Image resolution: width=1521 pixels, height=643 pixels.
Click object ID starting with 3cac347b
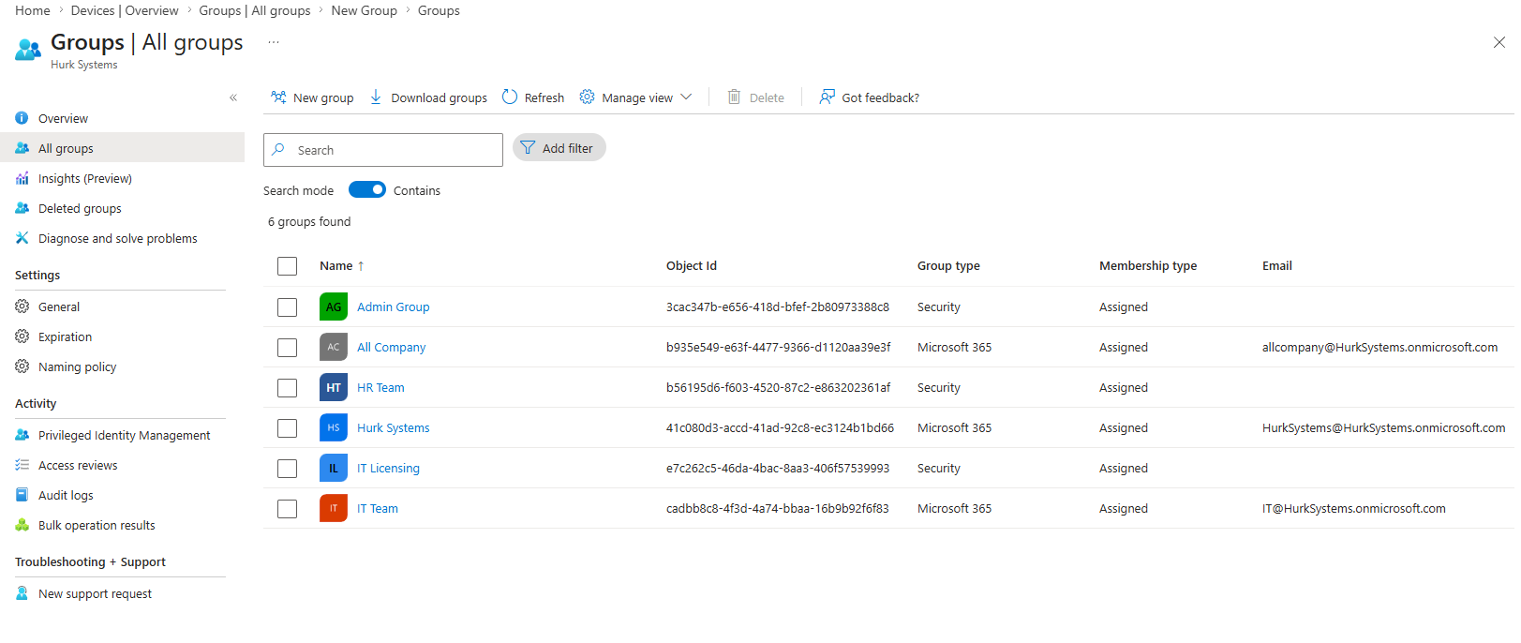click(777, 307)
